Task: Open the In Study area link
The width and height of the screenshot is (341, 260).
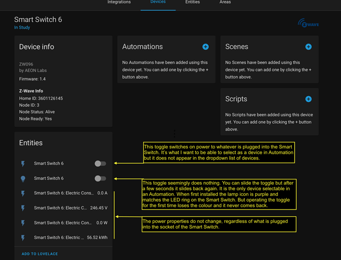Action: [x=22, y=28]
